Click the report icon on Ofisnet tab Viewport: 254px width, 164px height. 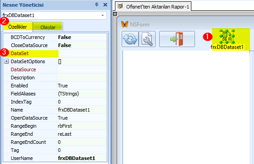(120, 6)
